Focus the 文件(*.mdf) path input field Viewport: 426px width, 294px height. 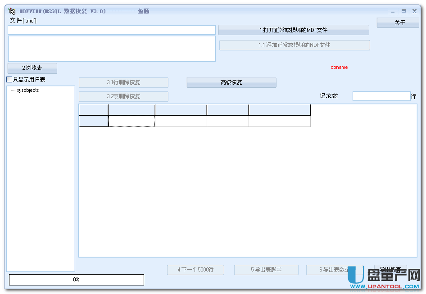(x=112, y=30)
